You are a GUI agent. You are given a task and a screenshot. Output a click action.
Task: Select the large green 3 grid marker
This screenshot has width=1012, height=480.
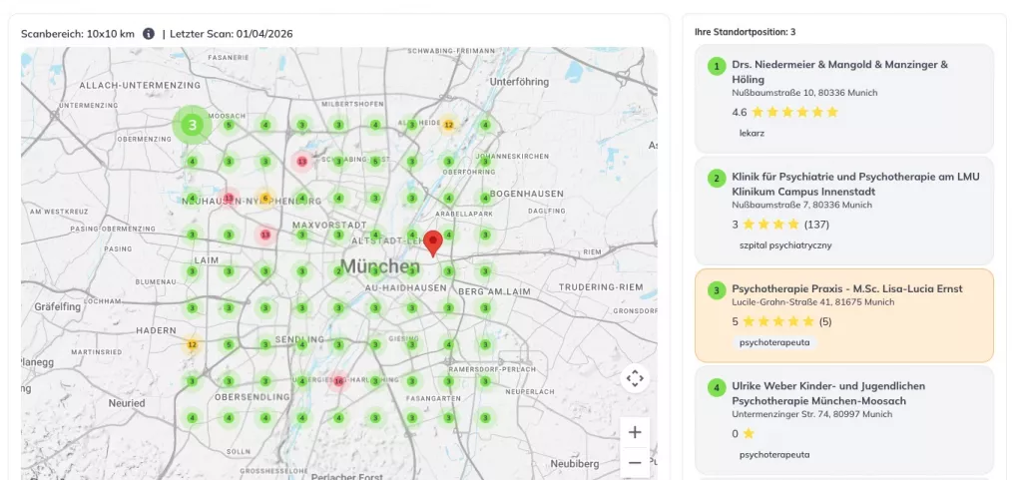(x=193, y=126)
